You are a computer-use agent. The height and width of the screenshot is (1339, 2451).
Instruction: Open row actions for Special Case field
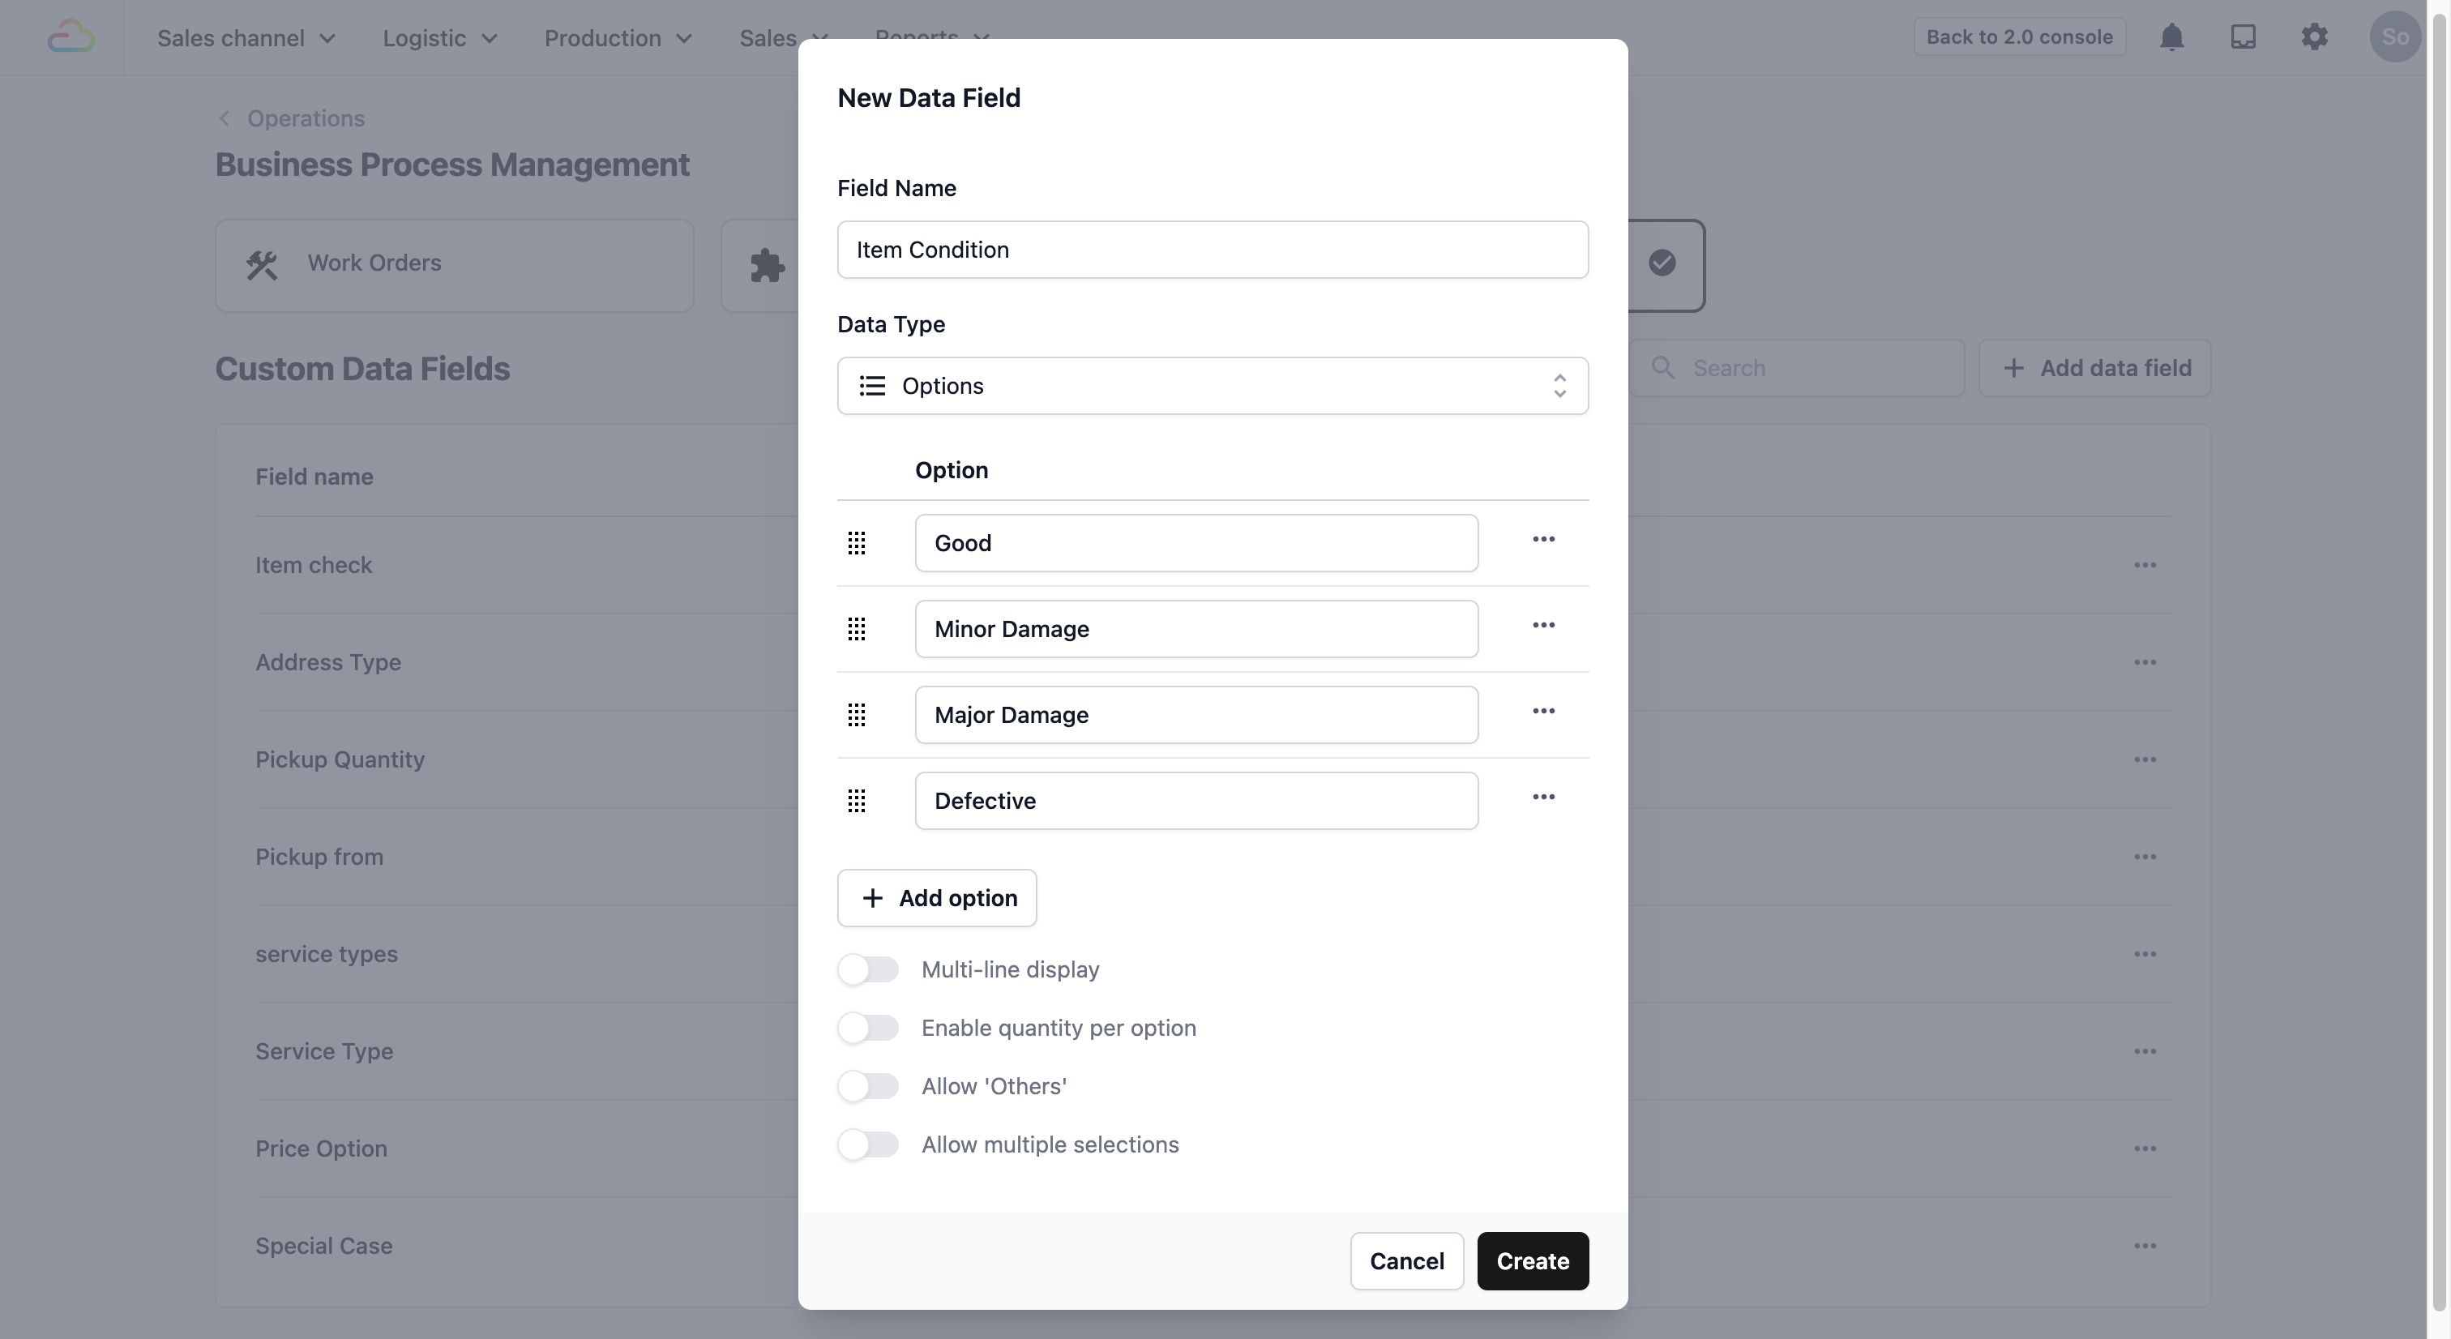2145,1246
